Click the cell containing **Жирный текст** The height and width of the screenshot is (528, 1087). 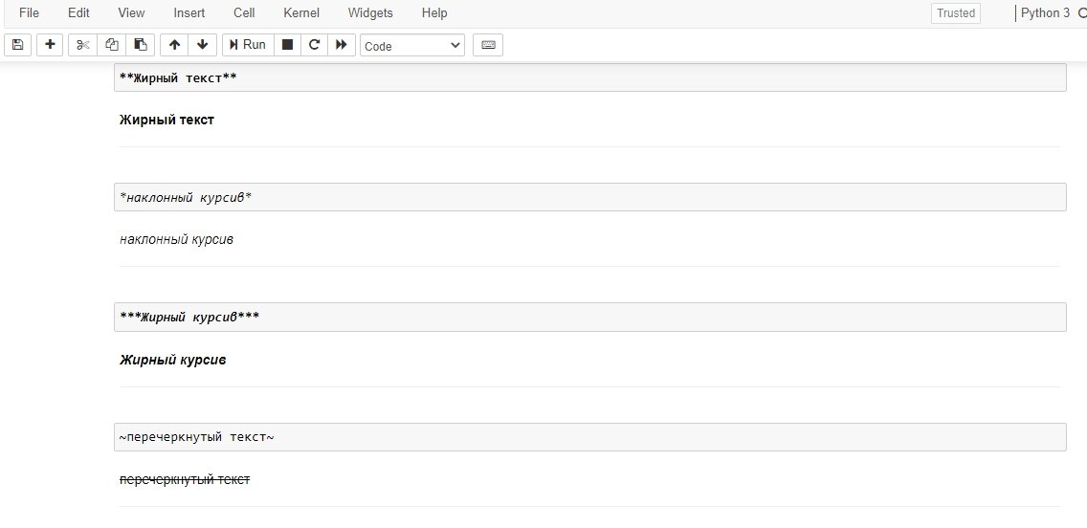tap(590, 77)
